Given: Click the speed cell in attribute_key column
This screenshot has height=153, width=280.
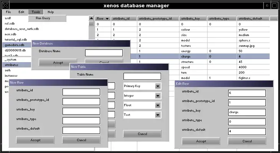Looking at the screenshot, I should [193, 67].
